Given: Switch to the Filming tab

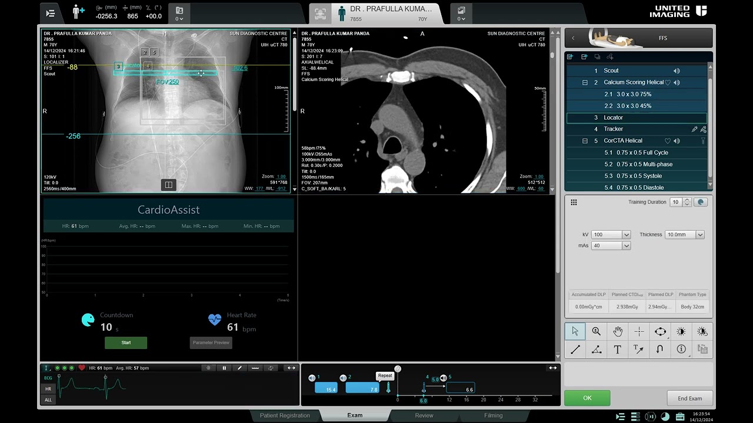Looking at the screenshot, I should (493, 415).
